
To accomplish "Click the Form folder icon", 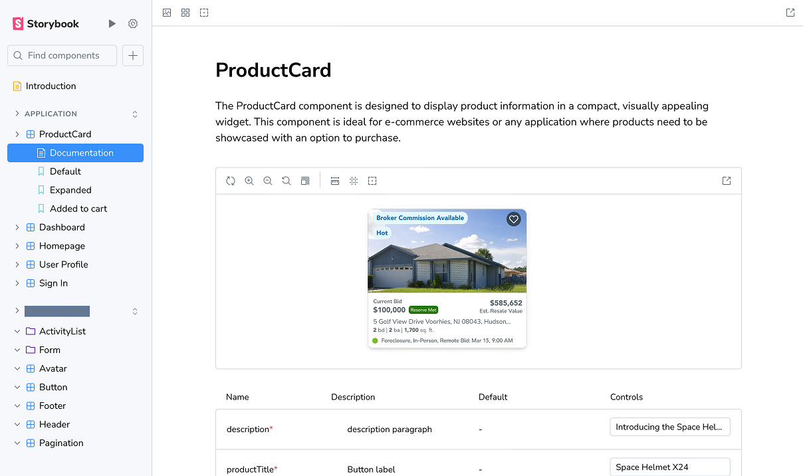I will [x=31, y=350].
